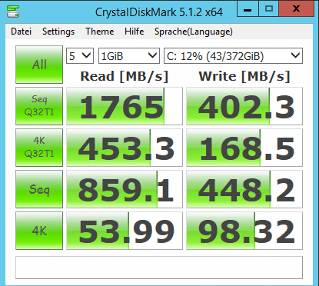Image resolution: width=319 pixels, height=286 pixels.
Task: Start the 4K Q32T1 benchmark
Action: [x=39, y=148]
